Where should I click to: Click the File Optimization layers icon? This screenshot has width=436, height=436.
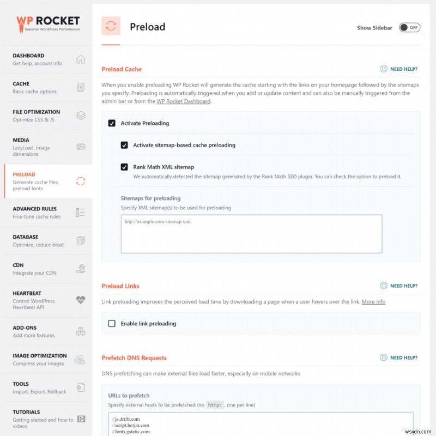(x=81, y=116)
